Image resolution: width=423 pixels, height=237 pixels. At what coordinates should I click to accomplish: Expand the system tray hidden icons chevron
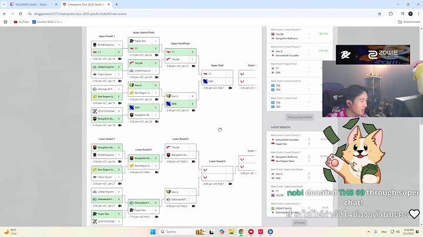(368, 232)
